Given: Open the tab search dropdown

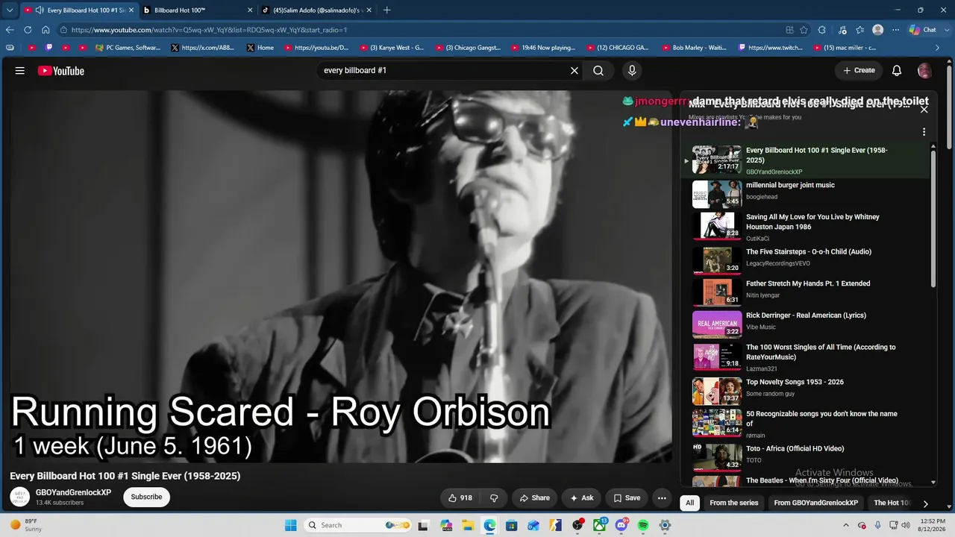Looking at the screenshot, I should tap(10, 10).
